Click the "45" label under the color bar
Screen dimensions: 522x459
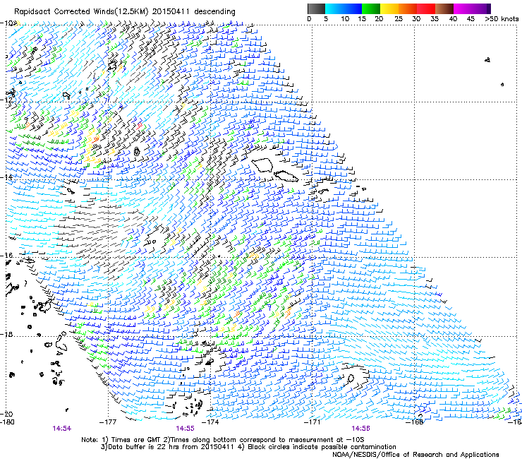pos(471,18)
